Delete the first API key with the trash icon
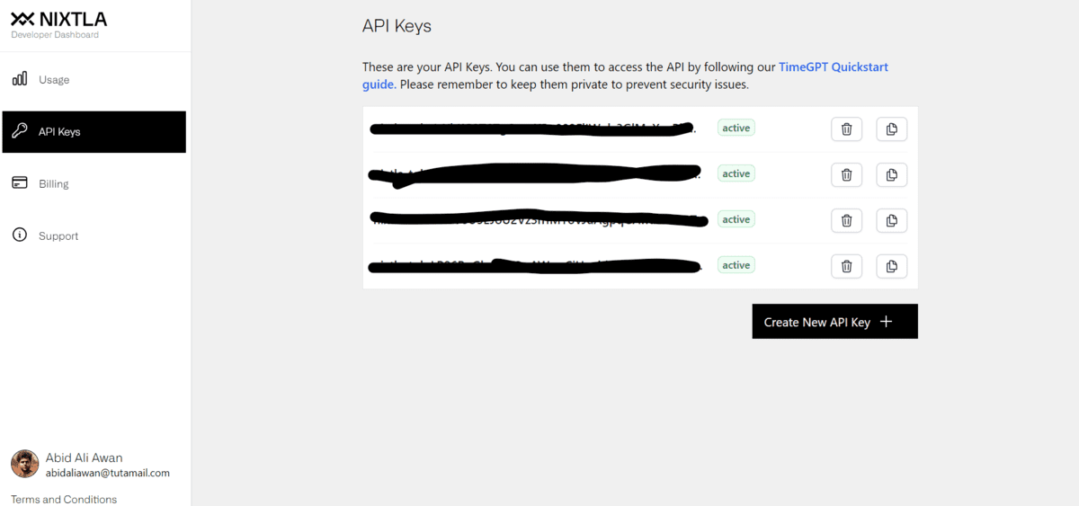Viewport: 1079px width, 506px height. 846,129
